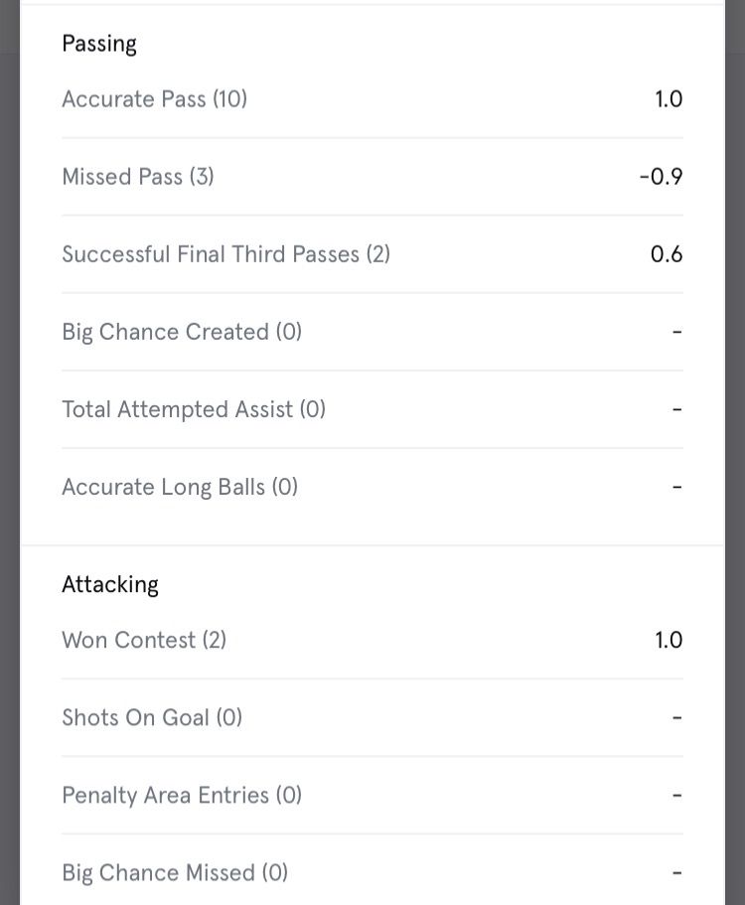Image resolution: width=745 pixels, height=905 pixels.
Task: Tap the 1.0 Won Contest score
Action: click(x=669, y=640)
